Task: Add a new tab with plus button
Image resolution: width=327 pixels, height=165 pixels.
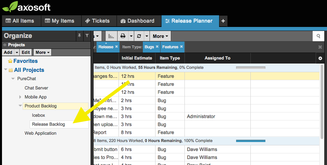Action: coord(223,21)
